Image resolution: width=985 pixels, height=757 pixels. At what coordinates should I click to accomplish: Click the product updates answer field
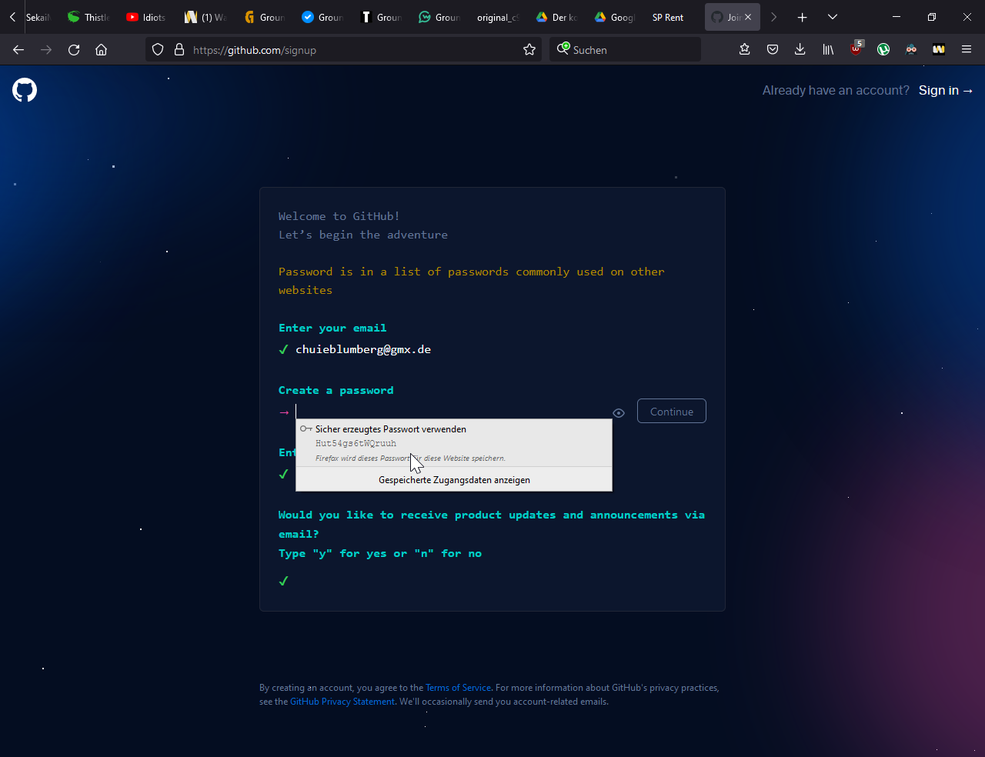click(492, 581)
